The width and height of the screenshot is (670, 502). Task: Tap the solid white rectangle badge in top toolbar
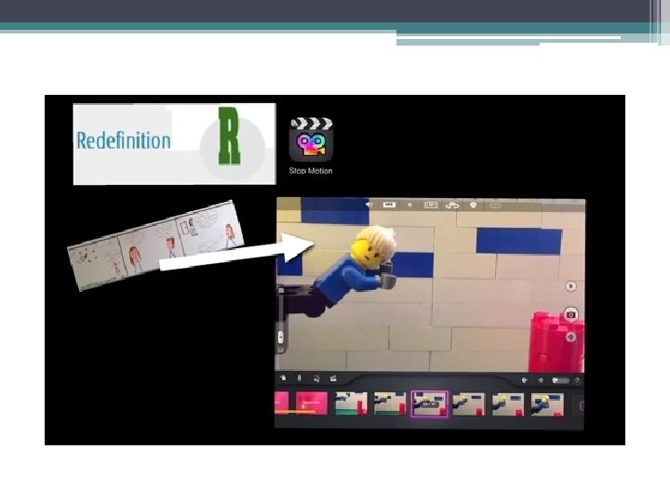pyautogui.click(x=389, y=205)
